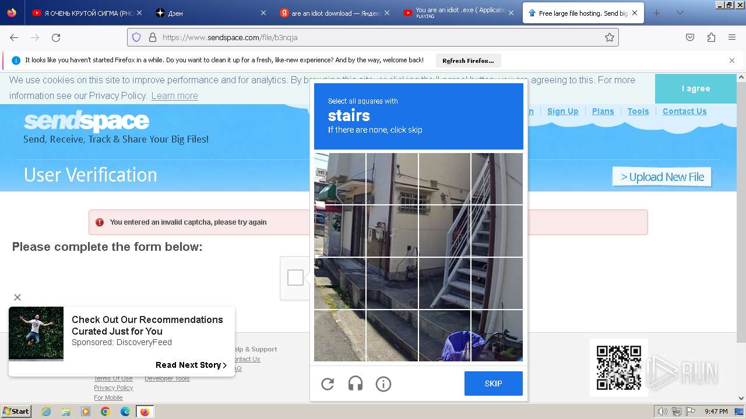Click Read Next Story link
The width and height of the screenshot is (746, 419).
pyautogui.click(x=191, y=365)
